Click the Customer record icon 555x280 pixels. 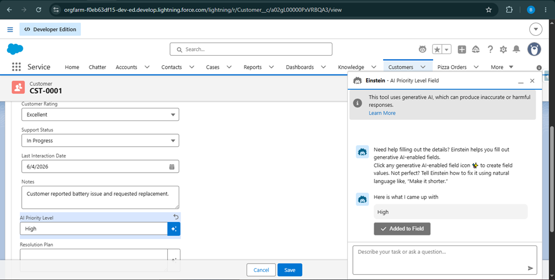click(x=18, y=87)
